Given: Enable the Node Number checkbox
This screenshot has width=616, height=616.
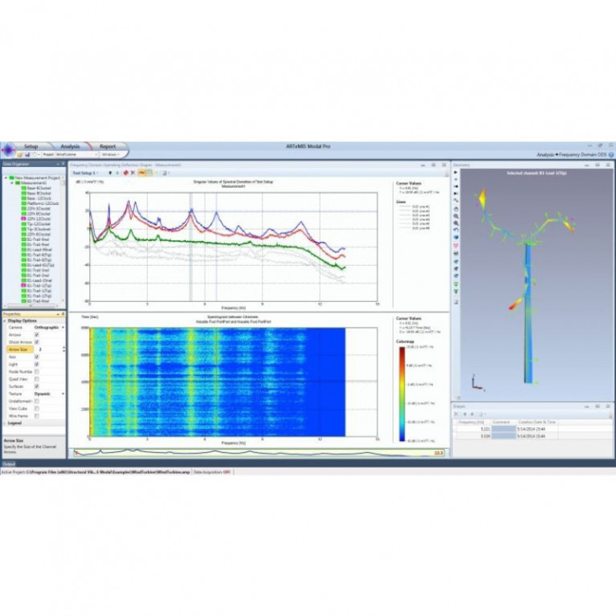Looking at the screenshot, I should pyautogui.click(x=37, y=371).
